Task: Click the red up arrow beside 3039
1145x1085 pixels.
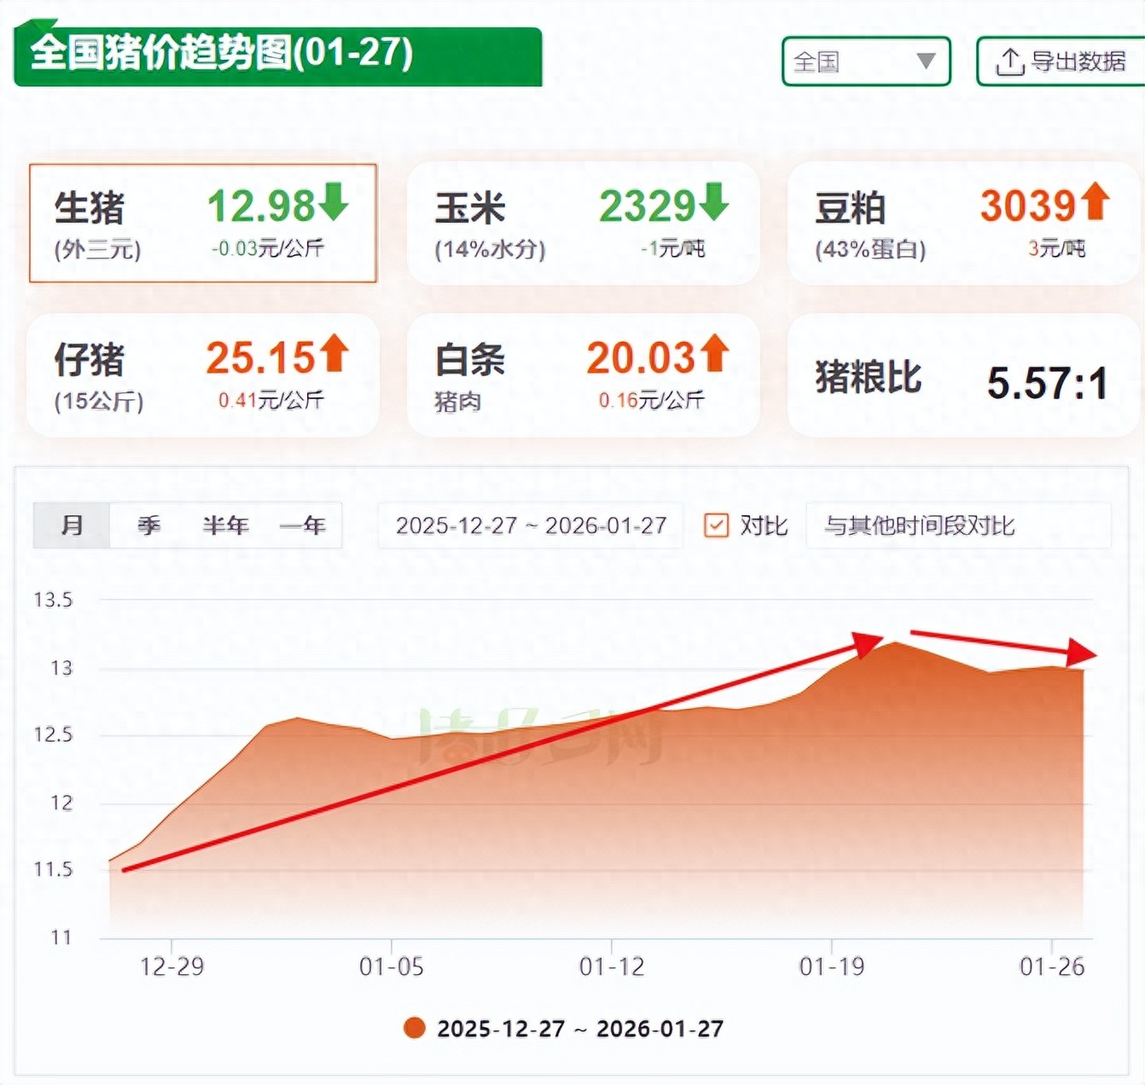Action: 1095,202
